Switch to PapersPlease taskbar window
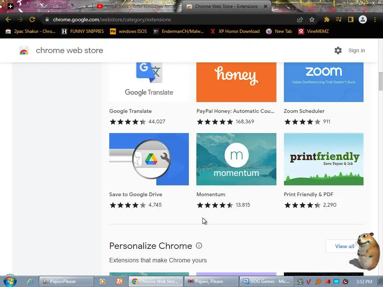Screen dimensions: 383x287 [x=67, y=281]
